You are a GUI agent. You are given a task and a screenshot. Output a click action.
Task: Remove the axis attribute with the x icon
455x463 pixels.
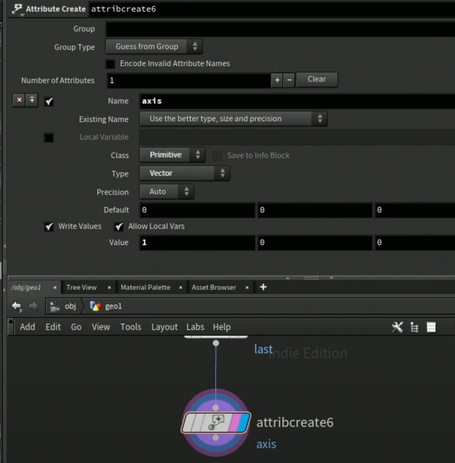point(19,100)
